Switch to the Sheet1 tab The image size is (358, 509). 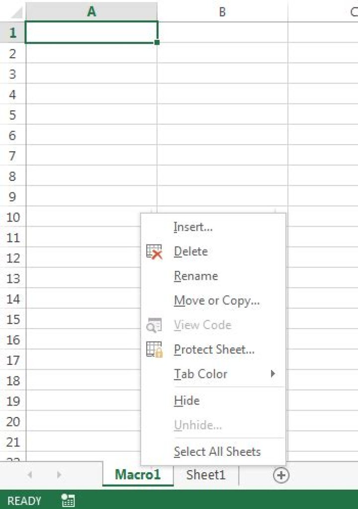206,475
